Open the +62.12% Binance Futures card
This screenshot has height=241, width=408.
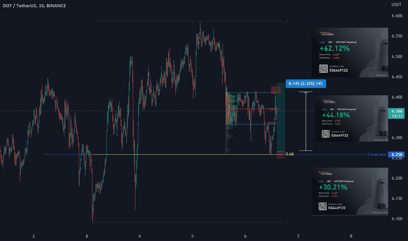pos(350,53)
